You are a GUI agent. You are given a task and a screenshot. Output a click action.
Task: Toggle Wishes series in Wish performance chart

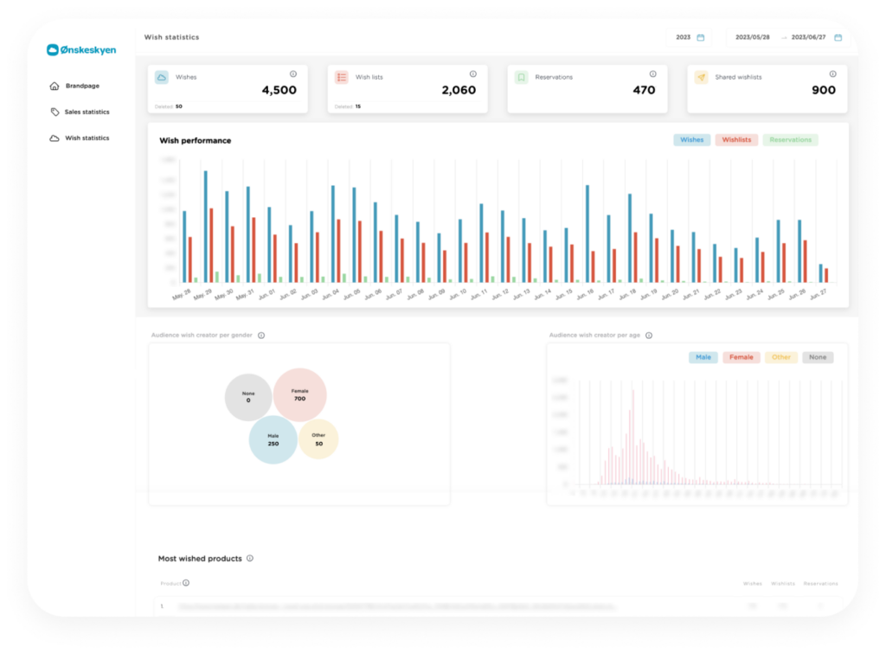click(x=691, y=140)
